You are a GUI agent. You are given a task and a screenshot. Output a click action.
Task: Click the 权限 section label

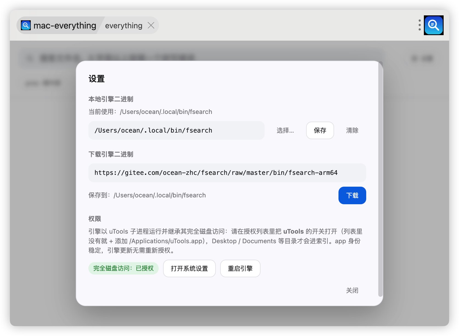[95, 219]
